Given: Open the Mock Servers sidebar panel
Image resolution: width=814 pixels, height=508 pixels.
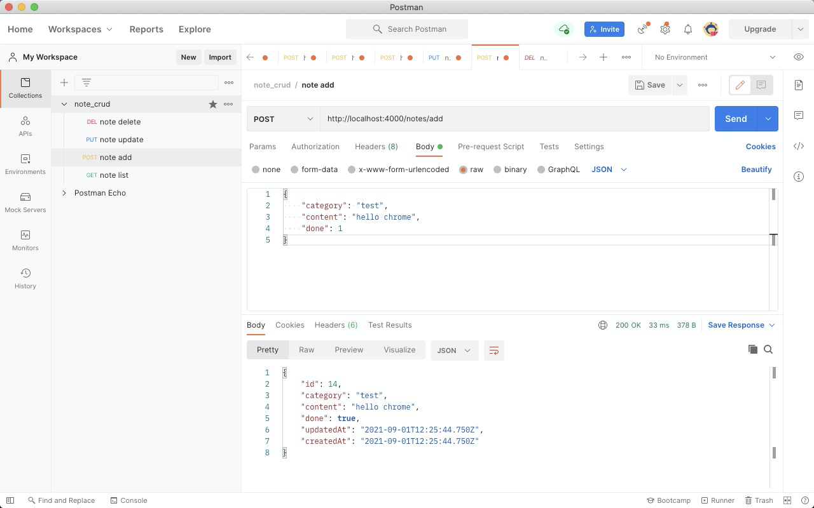Looking at the screenshot, I should click(x=25, y=202).
